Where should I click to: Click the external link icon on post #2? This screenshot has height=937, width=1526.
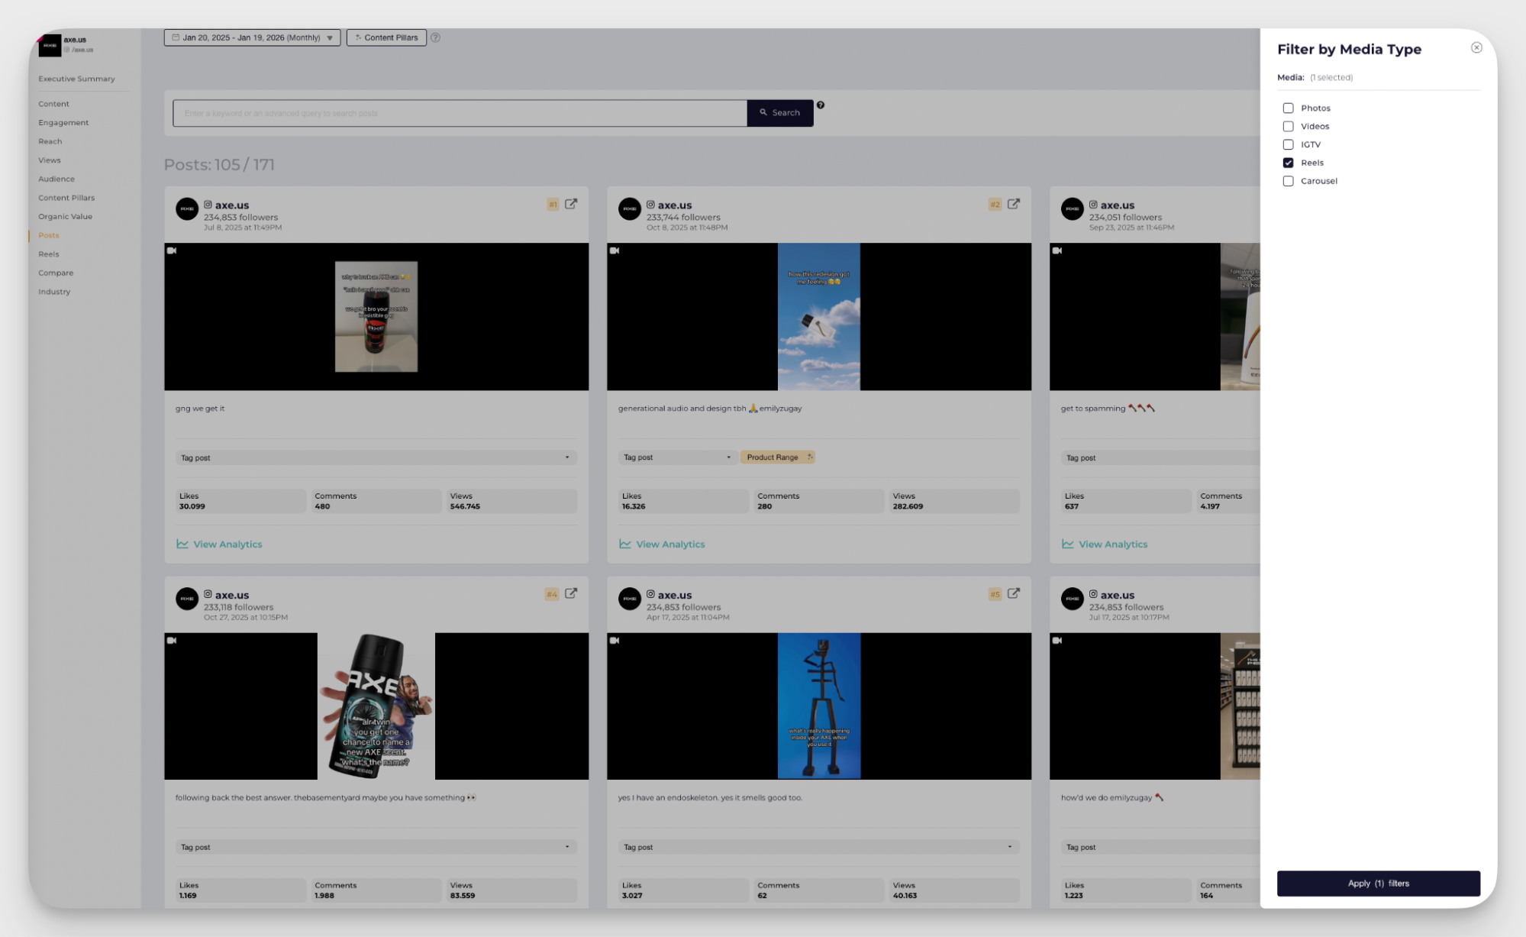tap(1013, 204)
